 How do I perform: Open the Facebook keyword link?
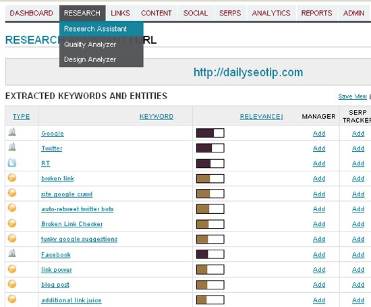56,255
